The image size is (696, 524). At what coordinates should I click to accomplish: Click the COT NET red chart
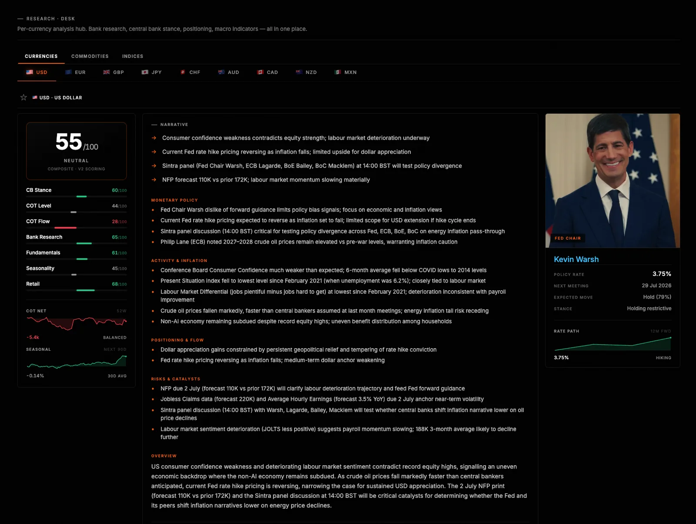pos(77,323)
